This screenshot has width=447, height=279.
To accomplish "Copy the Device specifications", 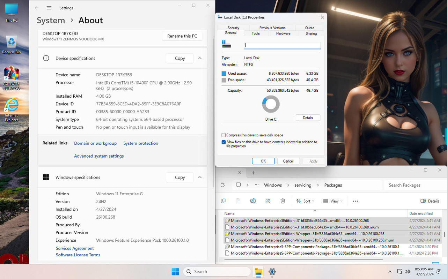I will (x=180, y=58).
